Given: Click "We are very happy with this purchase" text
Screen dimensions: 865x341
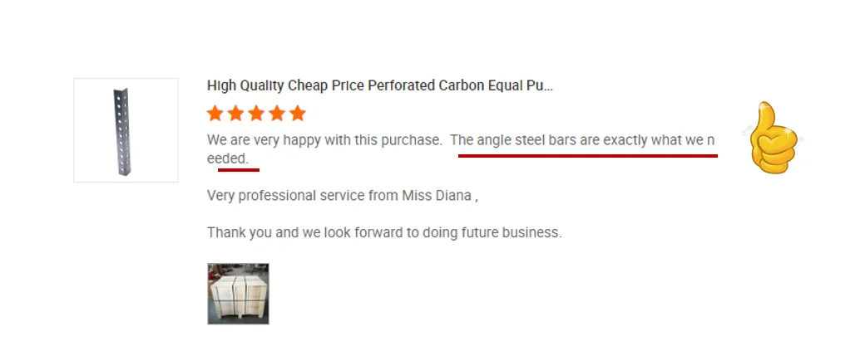Looking at the screenshot, I should click(x=324, y=140).
